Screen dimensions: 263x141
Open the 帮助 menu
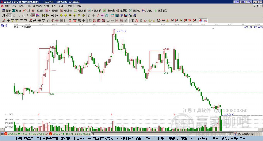coord(79,6)
